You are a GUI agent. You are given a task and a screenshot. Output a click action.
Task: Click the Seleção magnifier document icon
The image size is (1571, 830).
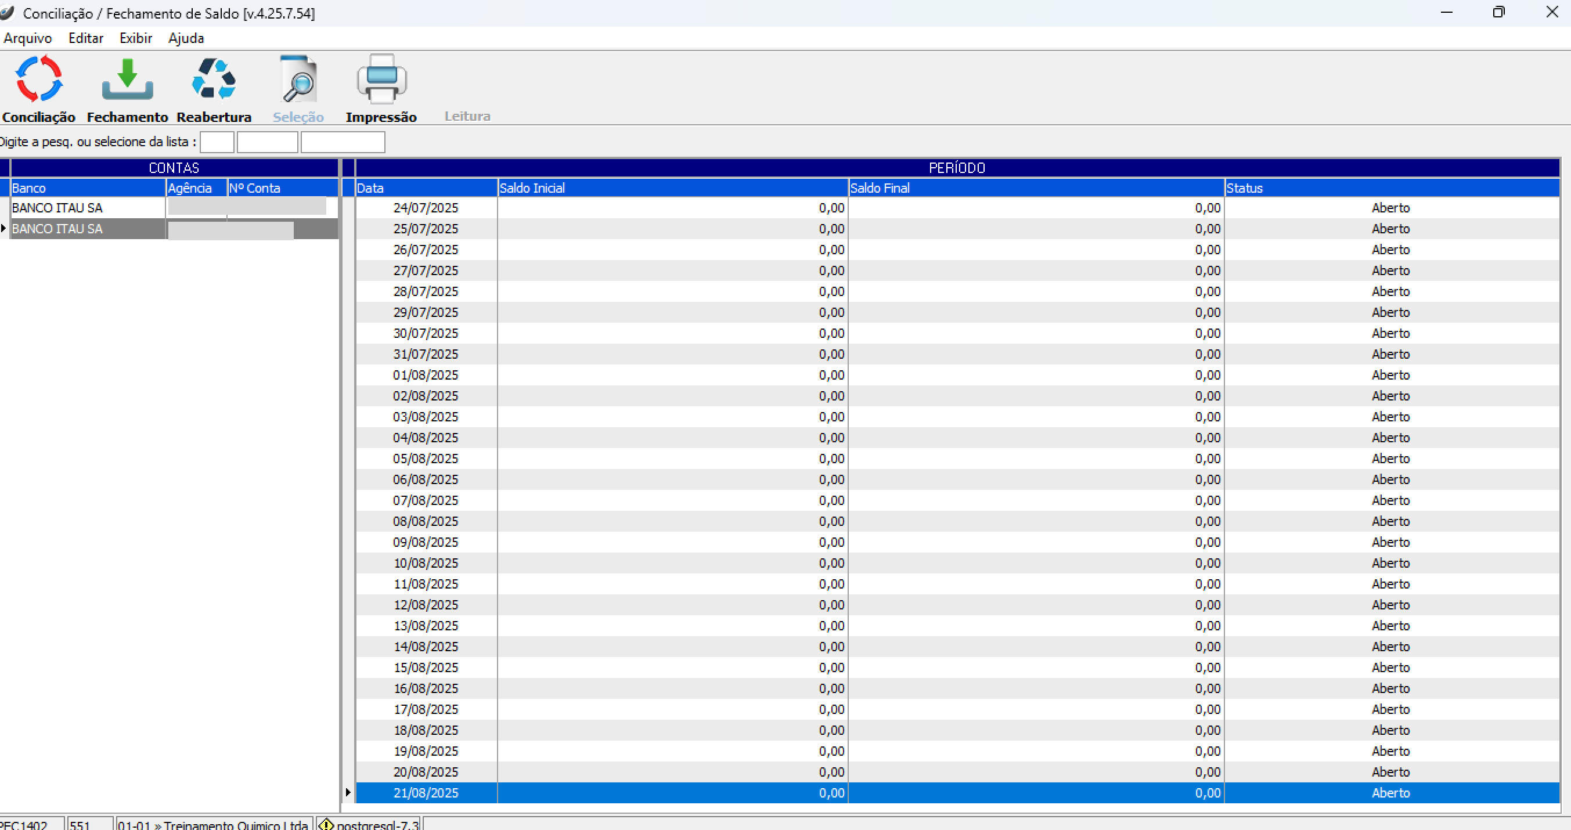point(298,79)
